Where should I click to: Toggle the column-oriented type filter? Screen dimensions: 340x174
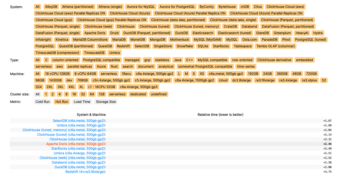[x=65, y=60]
